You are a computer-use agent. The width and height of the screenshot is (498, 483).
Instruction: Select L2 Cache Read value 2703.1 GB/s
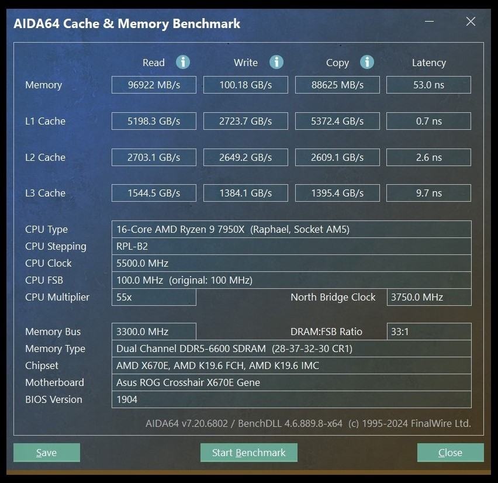click(154, 157)
